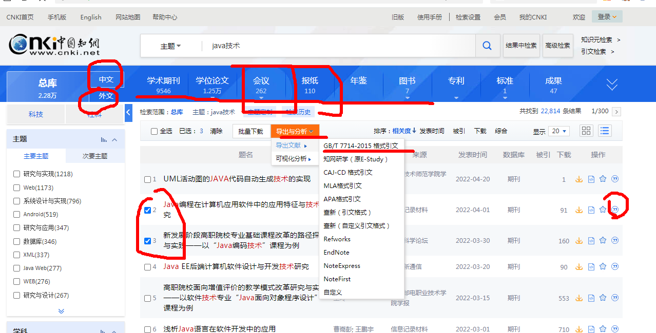Screen dimensions: 656x333
Task: Open HTML reading for result 2
Action: click(x=591, y=210)
